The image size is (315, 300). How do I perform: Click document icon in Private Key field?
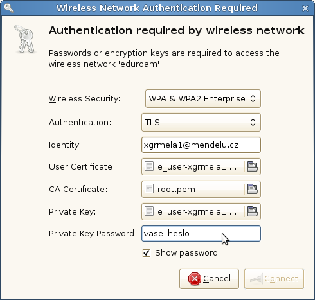(x=149, y=211)
